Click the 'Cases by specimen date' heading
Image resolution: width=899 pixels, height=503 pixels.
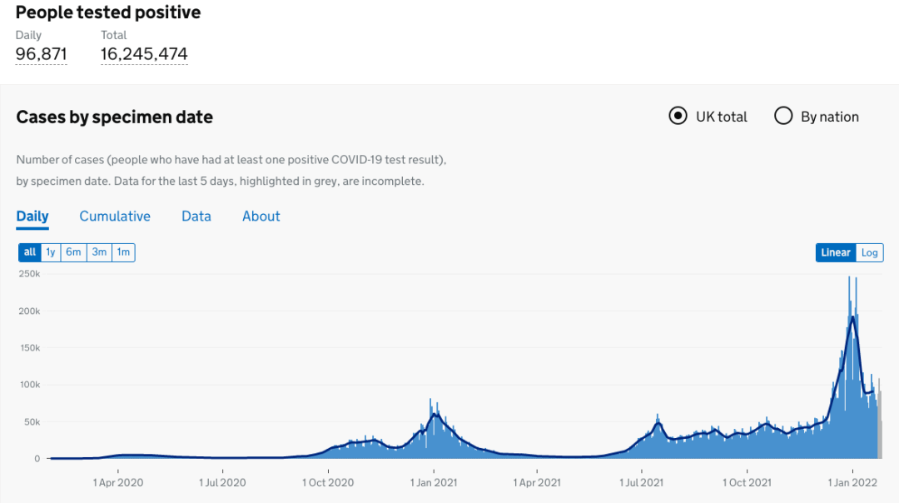click(115, 117)
